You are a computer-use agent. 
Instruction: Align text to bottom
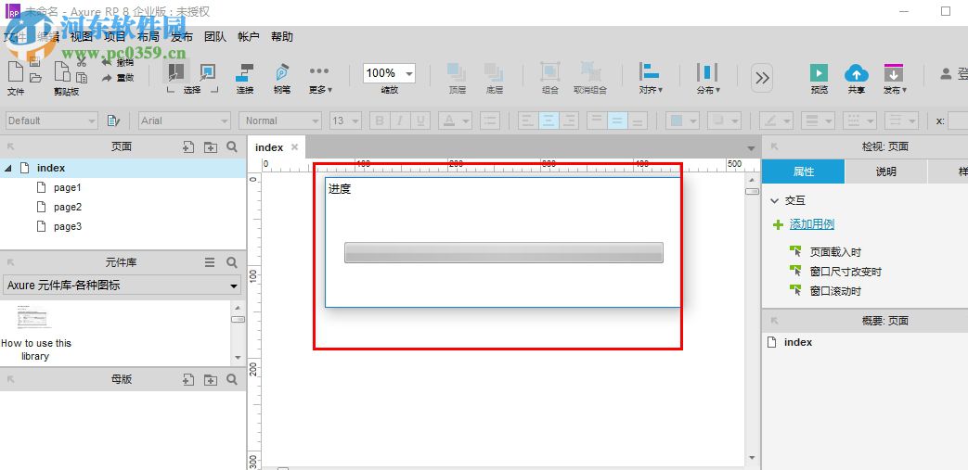[x=638, y=121]
